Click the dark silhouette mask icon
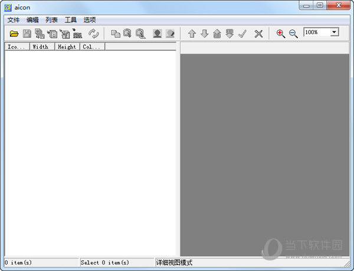The height and width of the screenshot is (271, 354). pyautogui.click(x=157, y=34)
